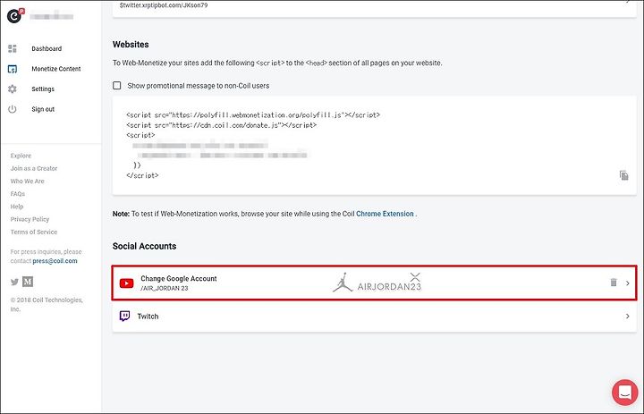The image size is (644, 414).
Task: Click the cdn.coil.com donate.js script line
Action: 222,125
